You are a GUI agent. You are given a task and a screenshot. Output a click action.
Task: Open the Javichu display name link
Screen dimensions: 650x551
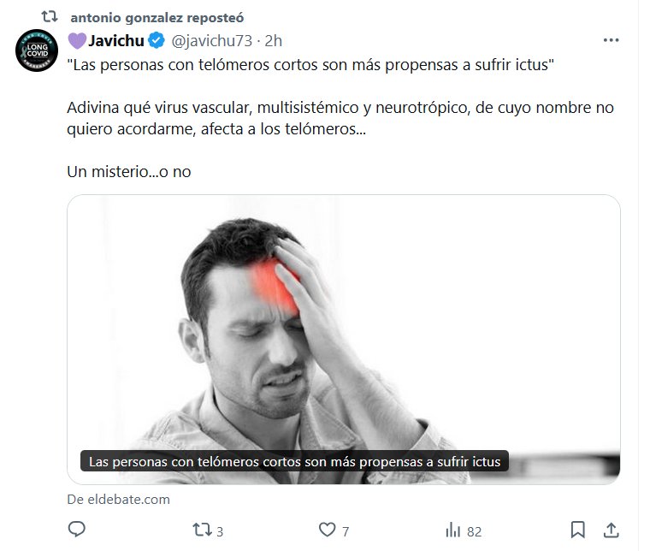[116, 40]
